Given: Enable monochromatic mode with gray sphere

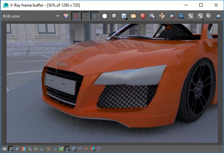Looking at the screenshot, I should click(x=114, y=16).
